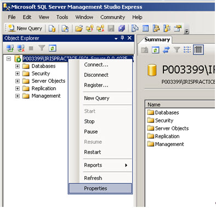Expand the Databases node in Object Explorer
The height and width of the screenshot is (208, 216).
(18, 66)
